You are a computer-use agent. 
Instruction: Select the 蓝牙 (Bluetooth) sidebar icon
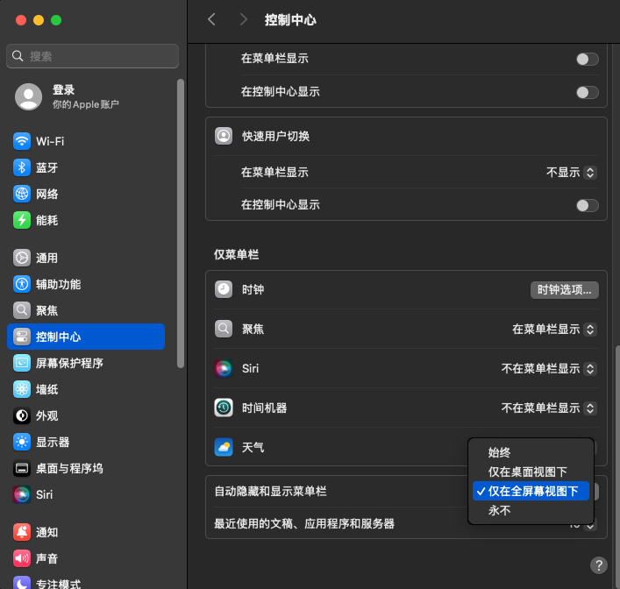[23, 167]
